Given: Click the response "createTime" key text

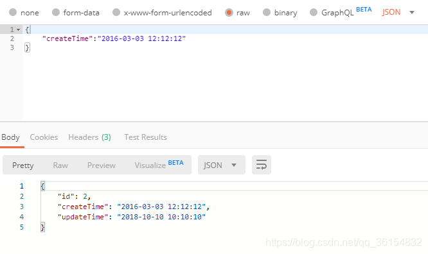Looking at the screenshot, I should click(83, 207).
